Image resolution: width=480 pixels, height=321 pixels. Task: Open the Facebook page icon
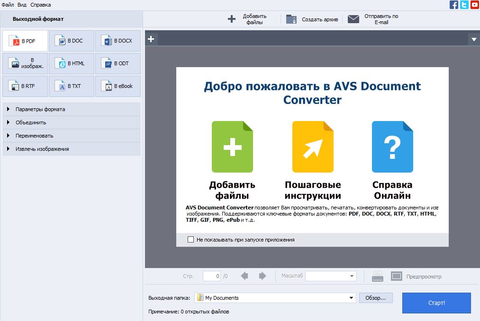pyautogui.click(x=453, y=5)
